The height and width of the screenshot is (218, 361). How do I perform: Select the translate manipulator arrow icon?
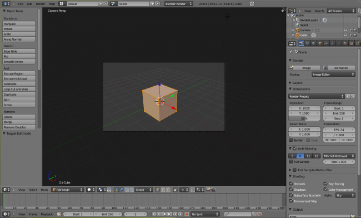point(122,190)
